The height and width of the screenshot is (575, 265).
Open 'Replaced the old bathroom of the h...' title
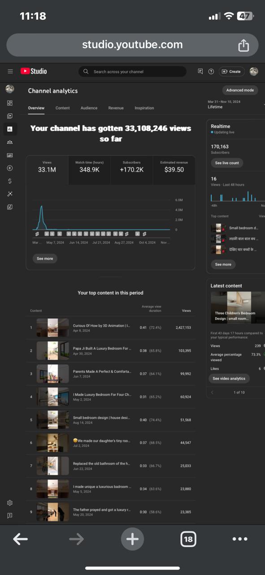[x=102, y=464]
